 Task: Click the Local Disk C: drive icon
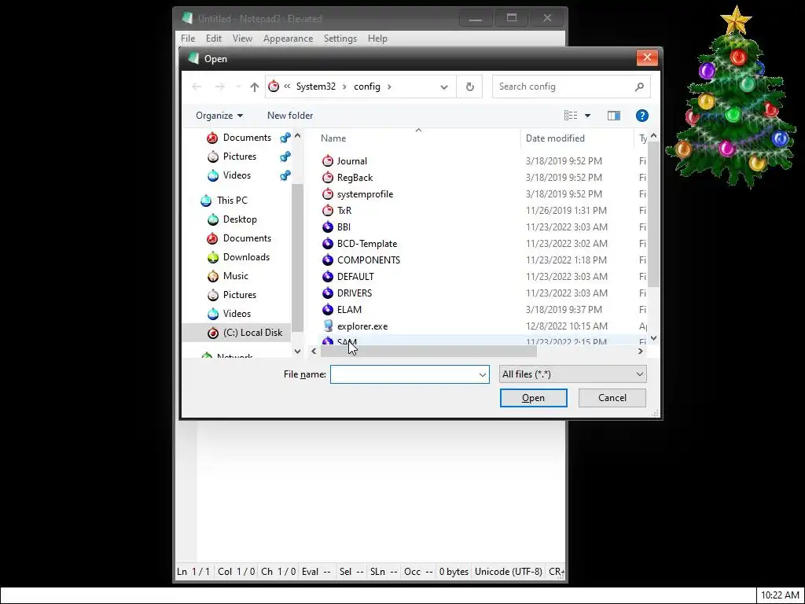pyautogui.click(x=212, y=333)
